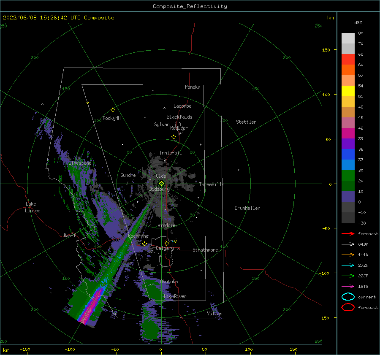The height and width of the screenshot is (355, 380).
Task: Click the bright green 20-30 dBZ swatch
Action: tap(348, 176)
